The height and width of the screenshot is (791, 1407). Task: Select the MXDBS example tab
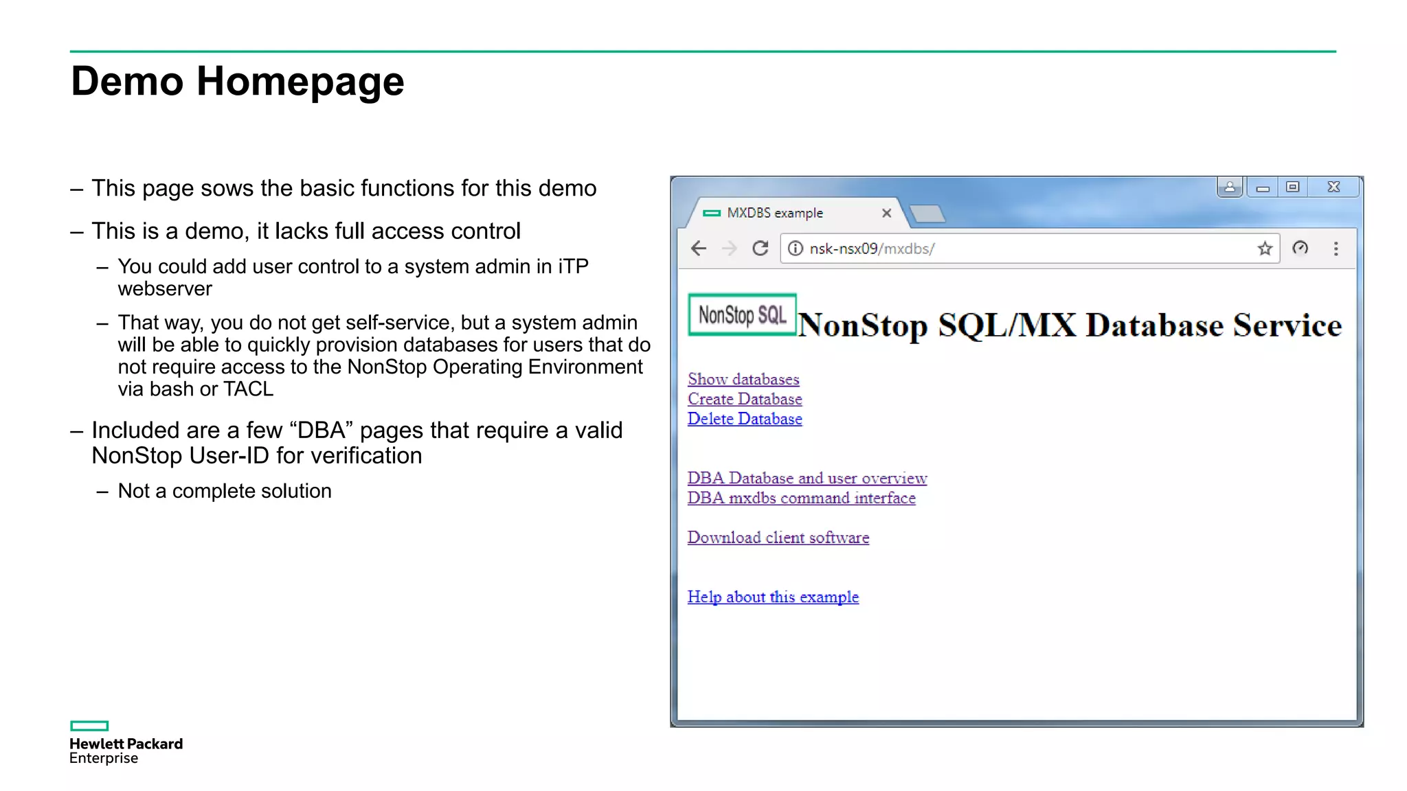[797, 213]
